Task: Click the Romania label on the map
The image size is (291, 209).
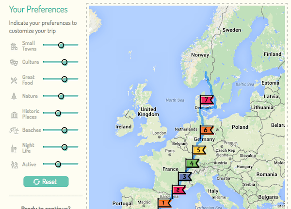Action: coord(267,174)
